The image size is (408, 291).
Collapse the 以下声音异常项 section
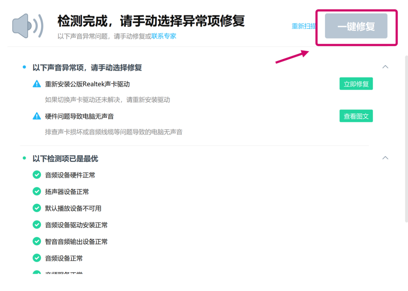pyautogui.click(x=385, y=67)
